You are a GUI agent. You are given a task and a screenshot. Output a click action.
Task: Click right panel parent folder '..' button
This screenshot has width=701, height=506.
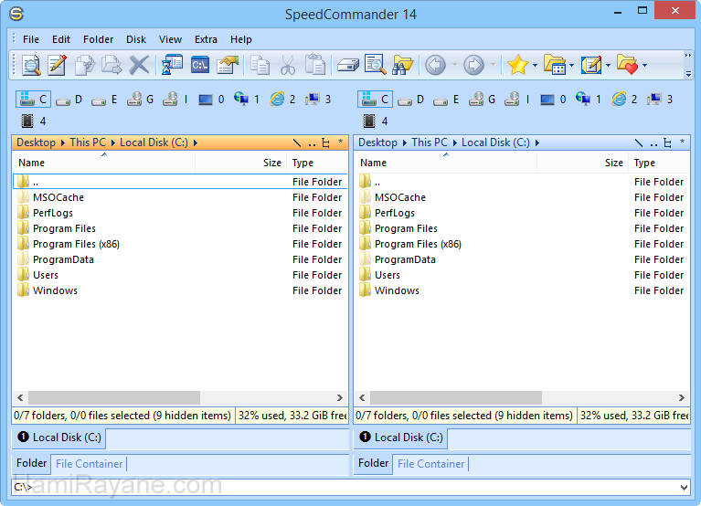coord(653,142)
